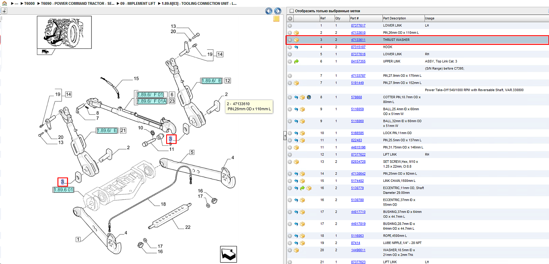Click the blue arrow icon for LINK CHAIN
549x264 pixels.
pos(296,181)
